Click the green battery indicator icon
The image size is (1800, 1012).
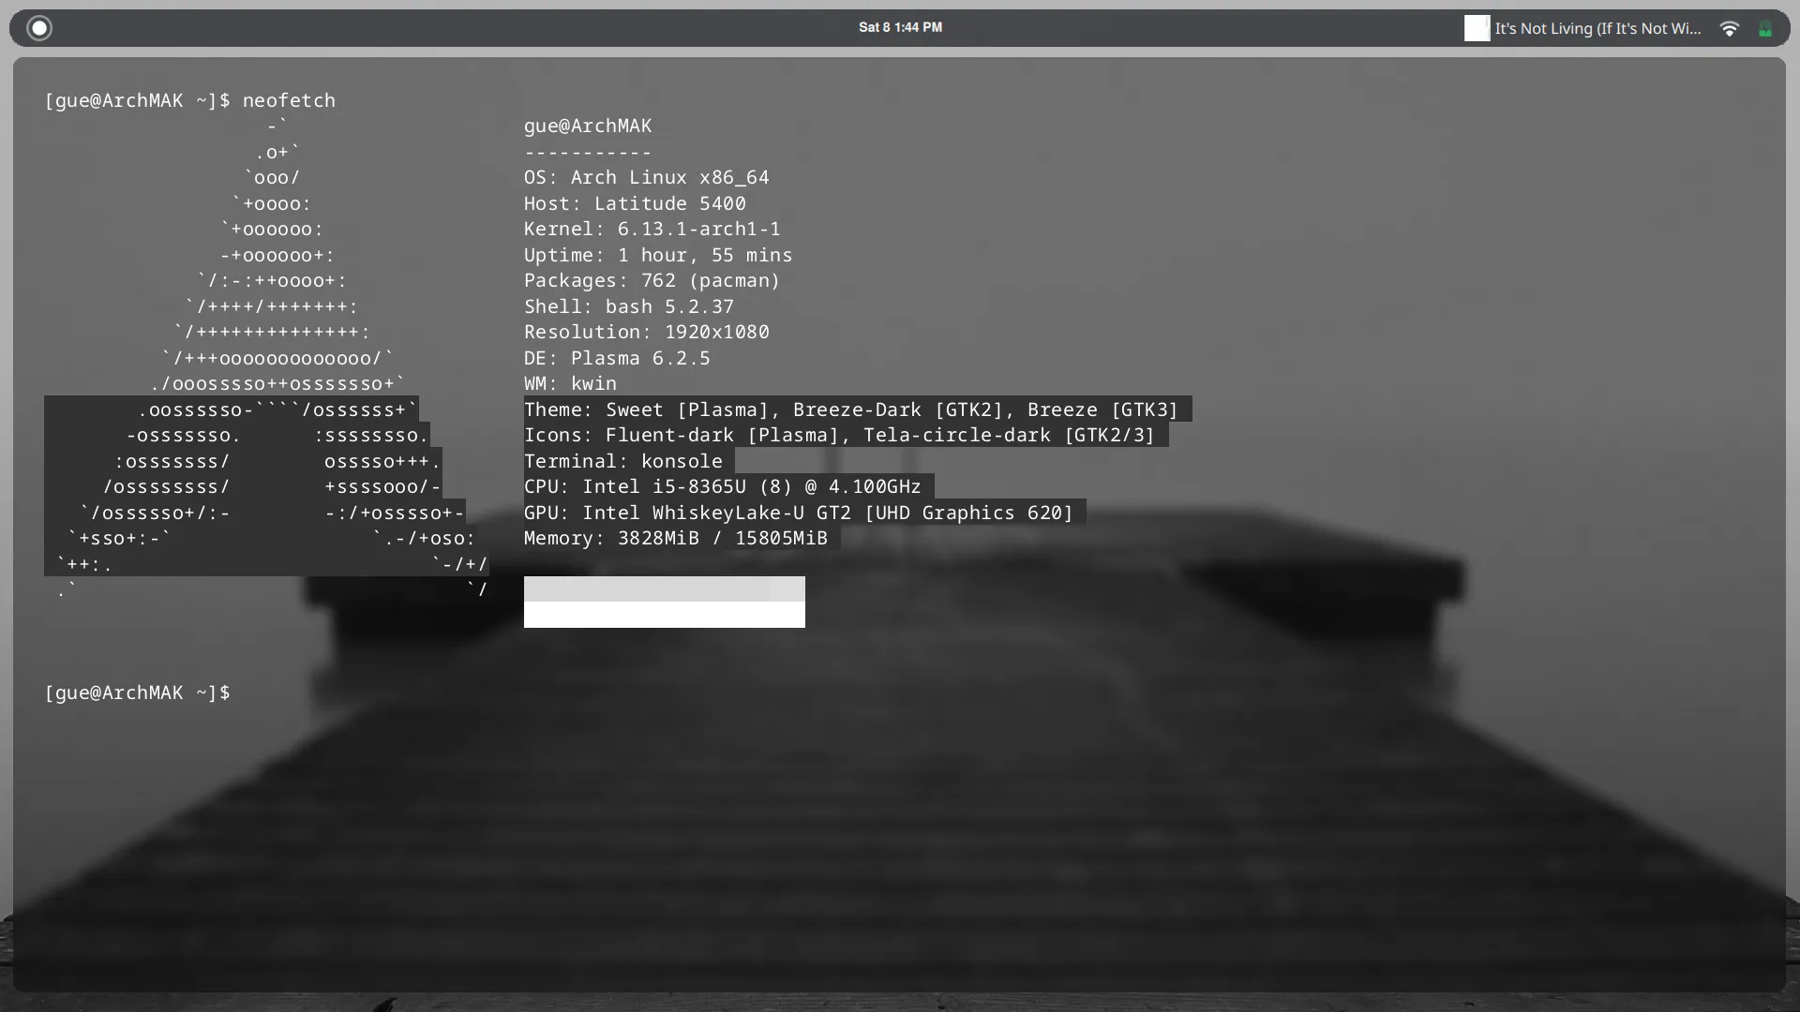click(x=1766, y=28)
